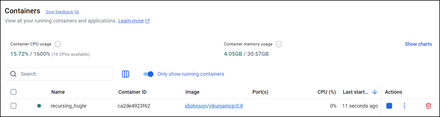Click Show charts
Viewport: 440px width, 117px height.
(x=418, y=44)
